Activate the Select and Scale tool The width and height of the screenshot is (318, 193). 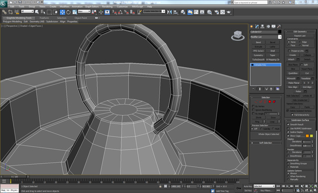pyautogui.click(x=75, y=12)
